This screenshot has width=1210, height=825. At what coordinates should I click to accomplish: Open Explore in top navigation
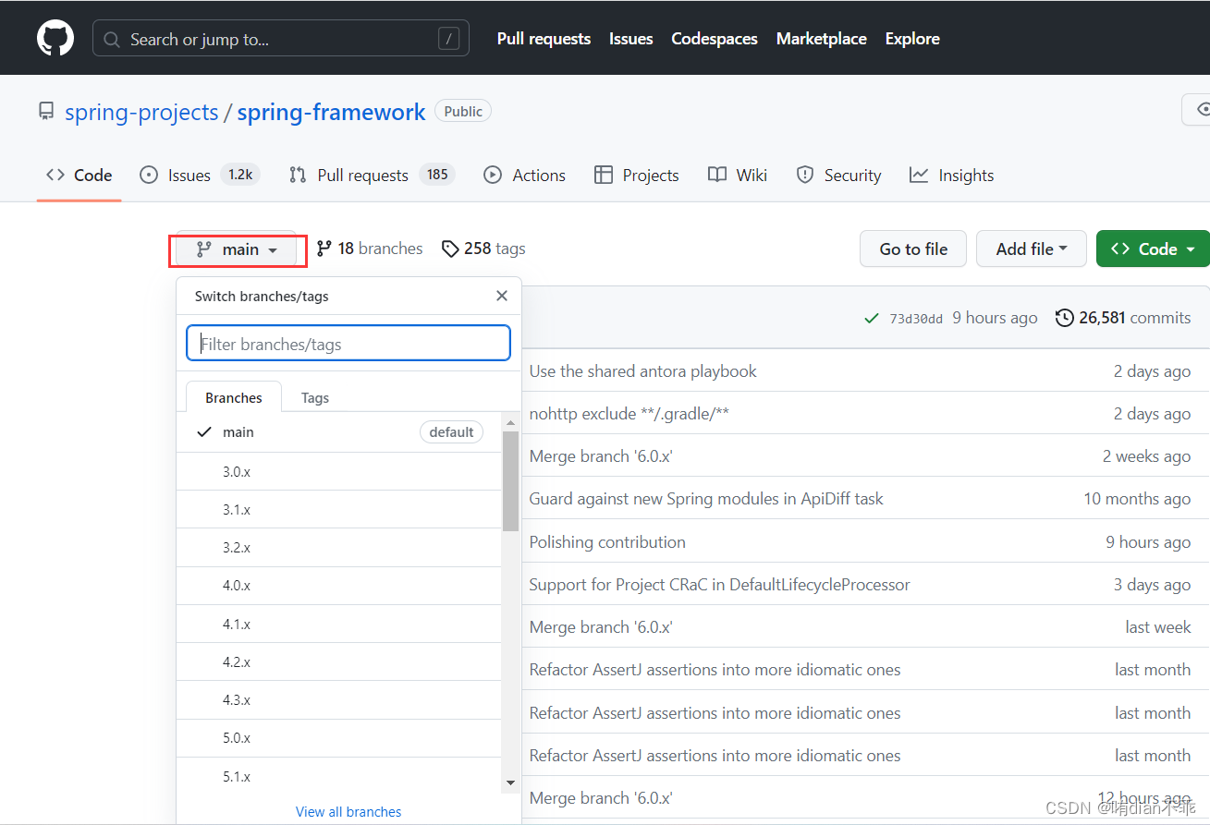[x=912, y=39]
